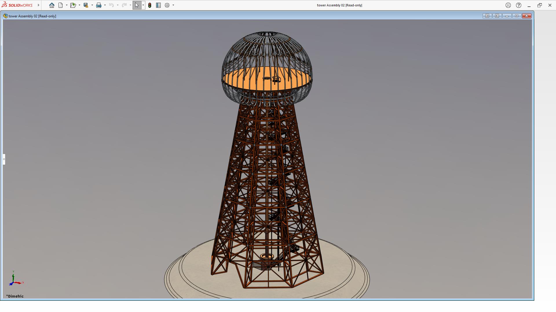Open the dropdown arrow beside Print
The image size is (556, 312).
point(105,5)
